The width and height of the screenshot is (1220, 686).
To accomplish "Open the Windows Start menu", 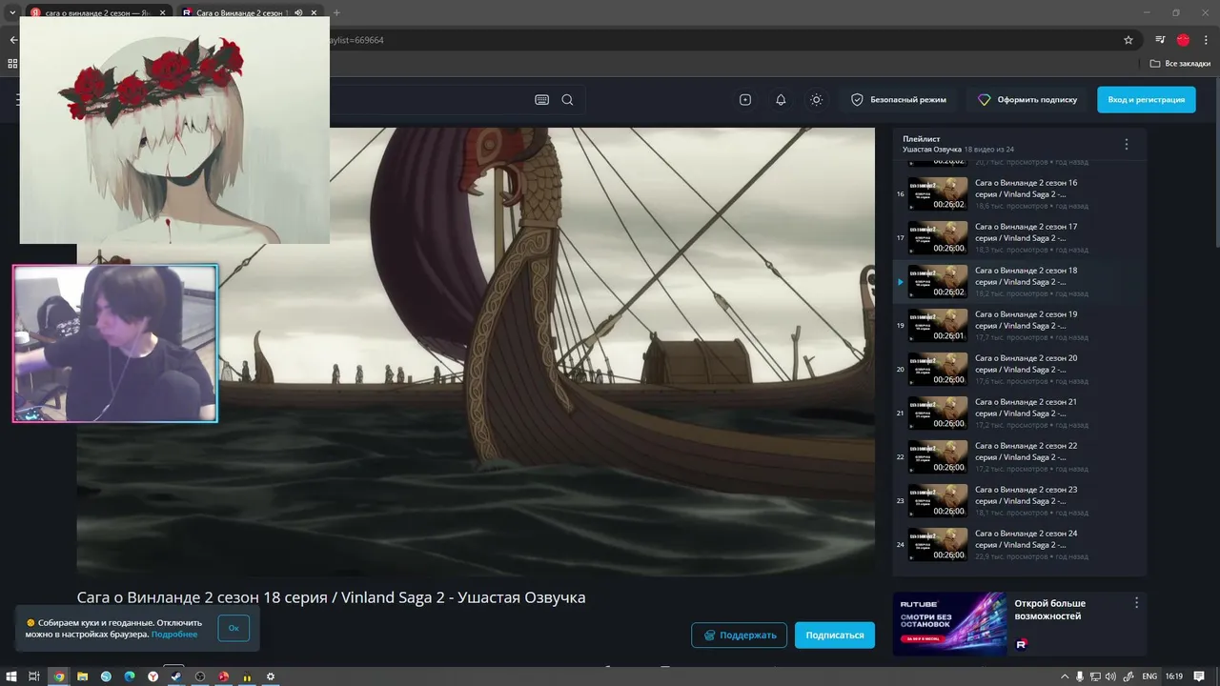I will tap(10, 676).
